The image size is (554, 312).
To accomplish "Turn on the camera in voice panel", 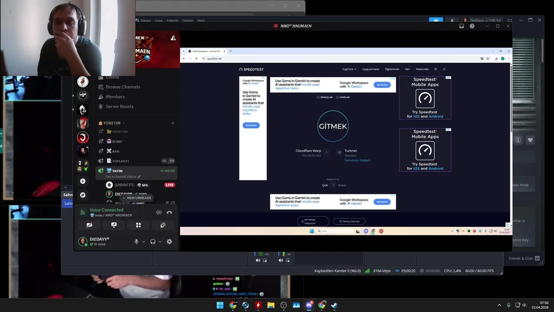I will point(89,225).
